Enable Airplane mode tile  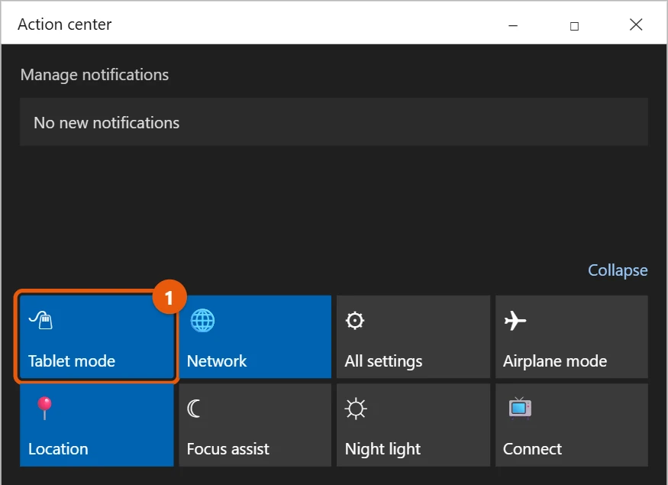click(x=572, y=337)
